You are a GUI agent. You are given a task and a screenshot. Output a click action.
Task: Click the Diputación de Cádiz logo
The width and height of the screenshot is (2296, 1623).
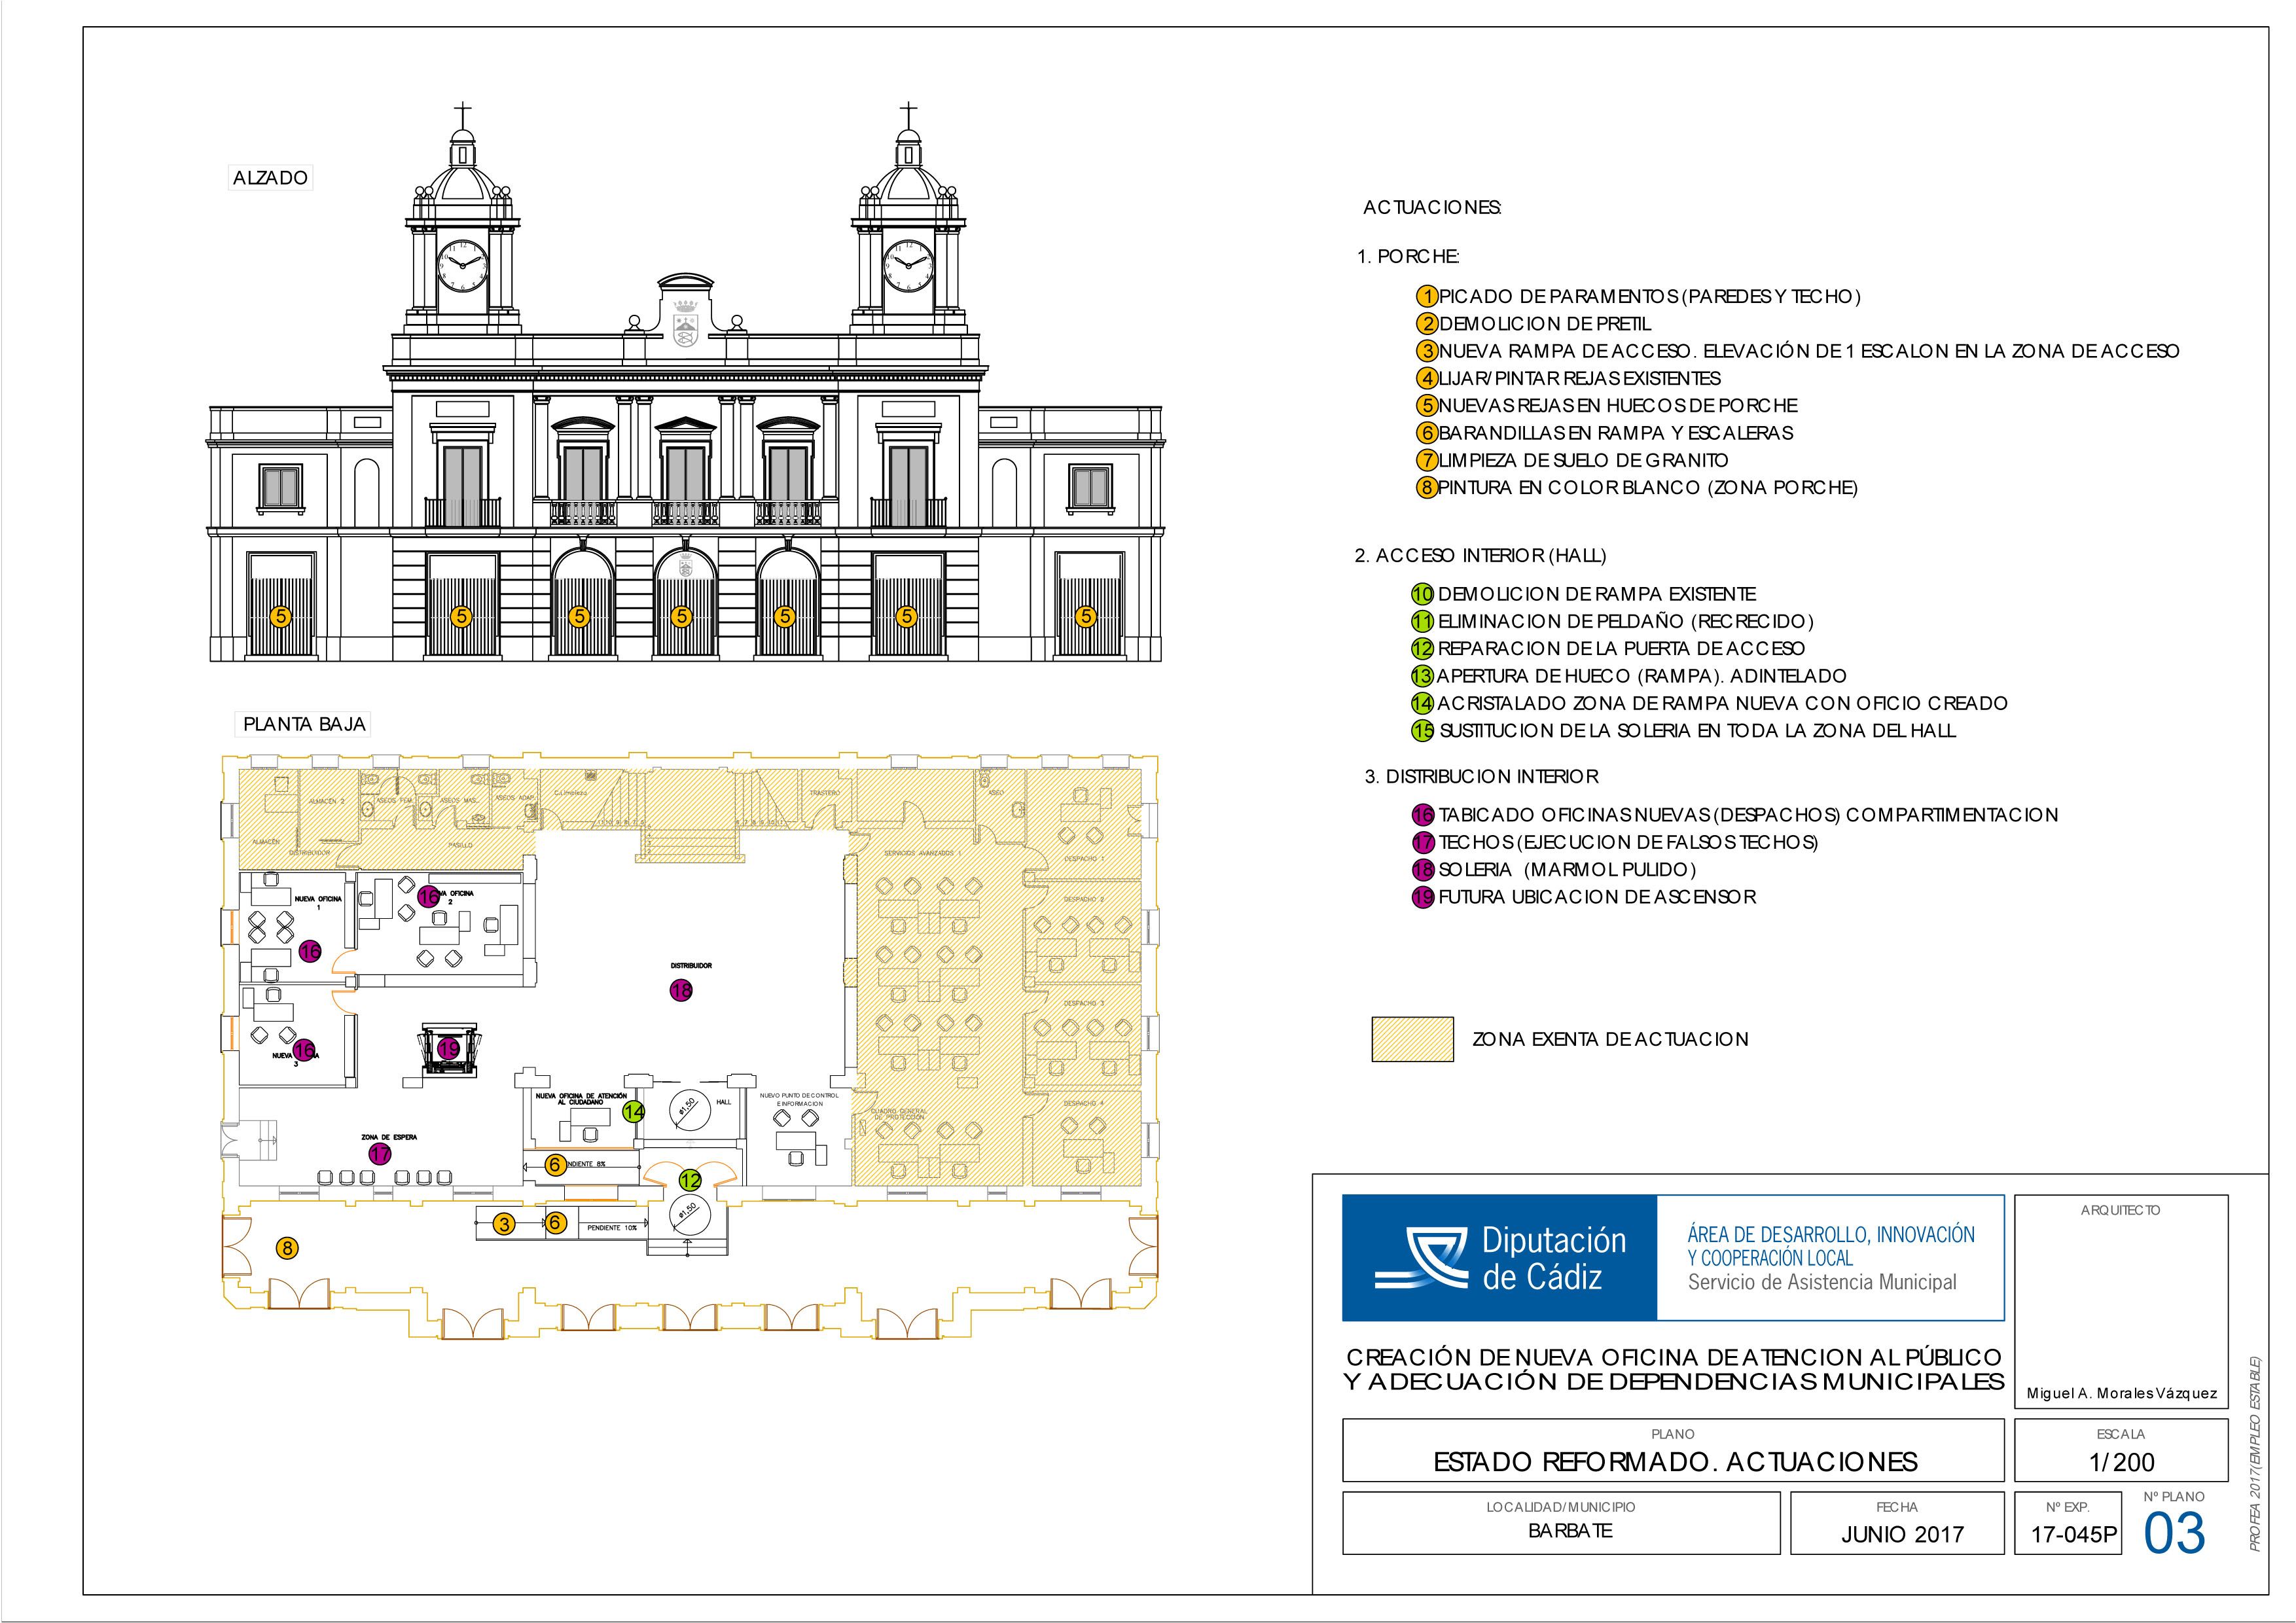coord(1499,1257)
